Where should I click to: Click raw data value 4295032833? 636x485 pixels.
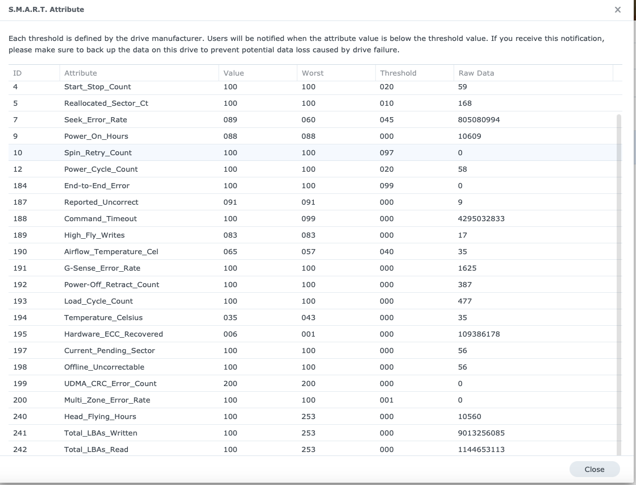pos(481,219)
